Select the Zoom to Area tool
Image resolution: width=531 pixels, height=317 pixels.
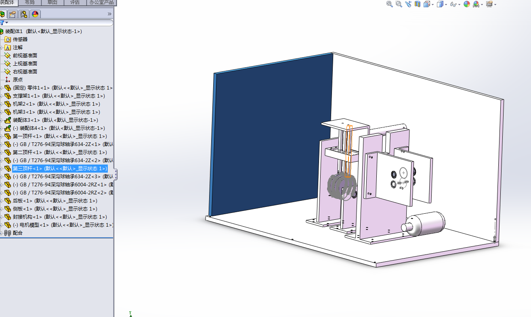[399, 4]
